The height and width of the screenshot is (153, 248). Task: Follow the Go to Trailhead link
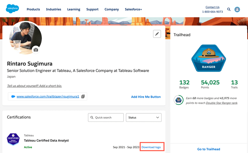click(208, 149)
